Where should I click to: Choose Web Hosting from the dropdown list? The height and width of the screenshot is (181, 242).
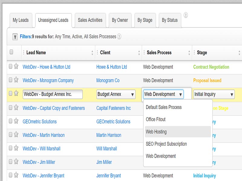point(156,132)
